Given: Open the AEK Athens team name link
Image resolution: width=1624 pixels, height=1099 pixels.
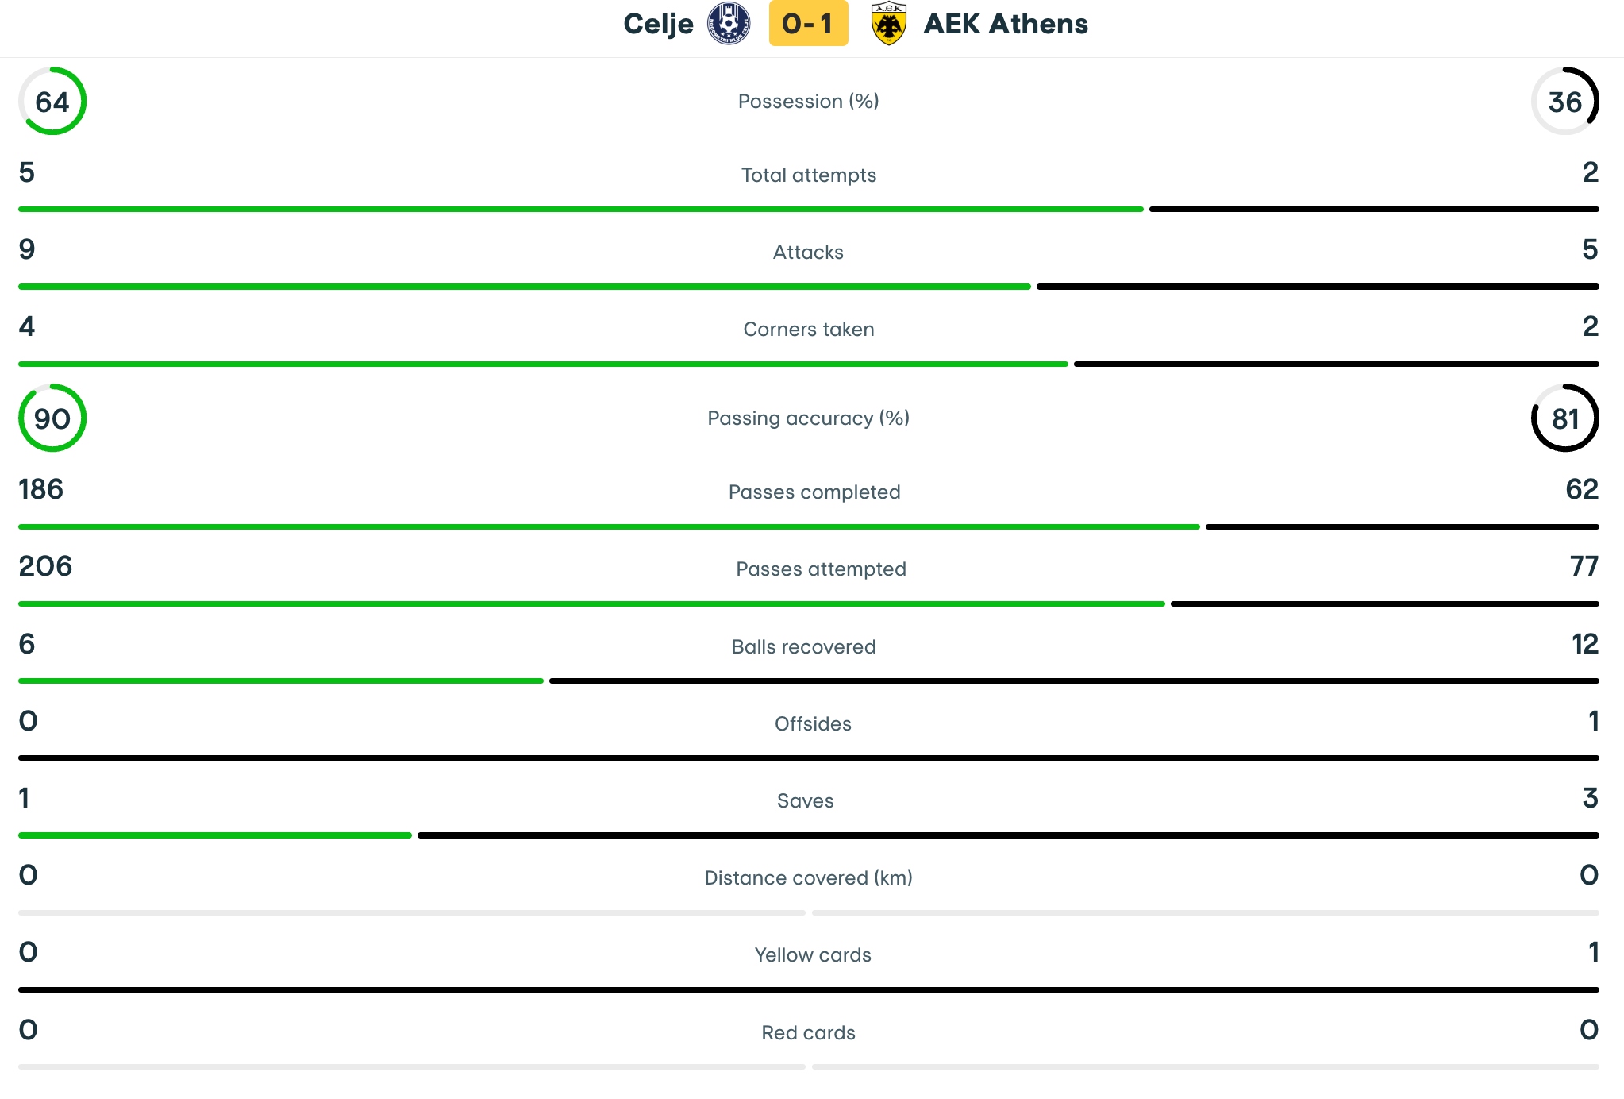Looking at the screenshot, I should pyautogui.click(x=1006, y=24).
